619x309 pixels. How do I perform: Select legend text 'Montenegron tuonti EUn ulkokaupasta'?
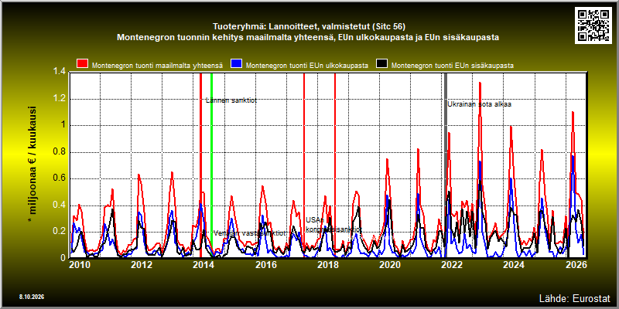point(306,66)
